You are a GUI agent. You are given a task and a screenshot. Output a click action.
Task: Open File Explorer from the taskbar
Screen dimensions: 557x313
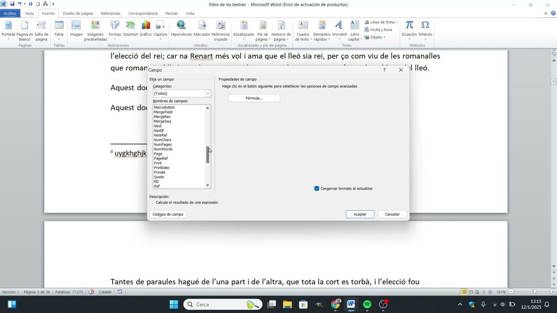click(x=287, y=304)
